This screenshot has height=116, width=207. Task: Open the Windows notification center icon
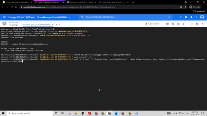[202, 113]
